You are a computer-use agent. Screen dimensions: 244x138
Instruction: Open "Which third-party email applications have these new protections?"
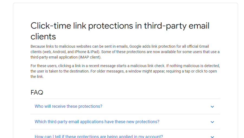[x=97, y=122]
